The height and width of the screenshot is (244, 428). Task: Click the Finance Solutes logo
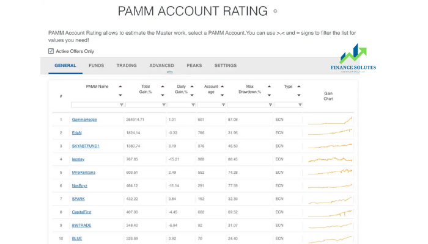(x=353, y=59)
